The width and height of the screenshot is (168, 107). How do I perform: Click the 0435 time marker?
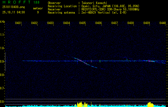pyautogui.click(x=83, y=23)
